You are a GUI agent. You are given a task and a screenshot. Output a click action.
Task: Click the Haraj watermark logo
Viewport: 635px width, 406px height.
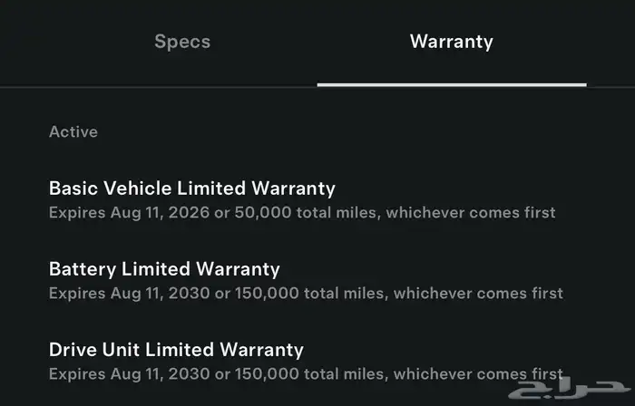click(x=570, y=390)
